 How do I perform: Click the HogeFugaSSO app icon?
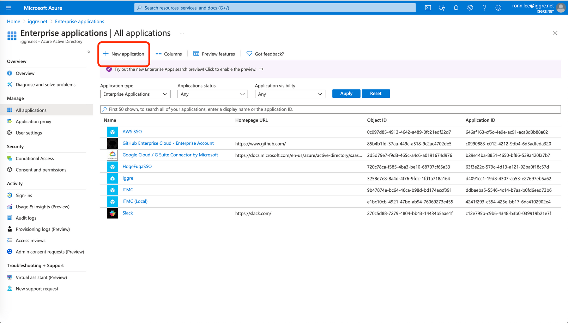(113, 167)
